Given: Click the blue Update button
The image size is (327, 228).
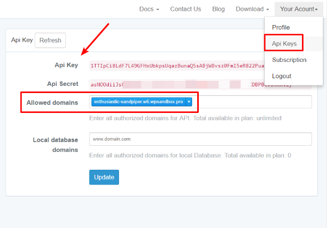Looking at the screenshot, I should coord(104,177).
